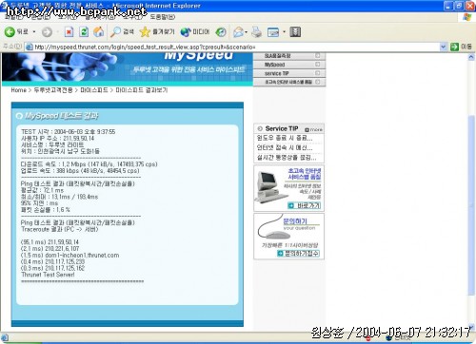
Task: Click the 'Traceroute 결과 (PC -> 서버)' line
Action: click(x=60, y=229)
